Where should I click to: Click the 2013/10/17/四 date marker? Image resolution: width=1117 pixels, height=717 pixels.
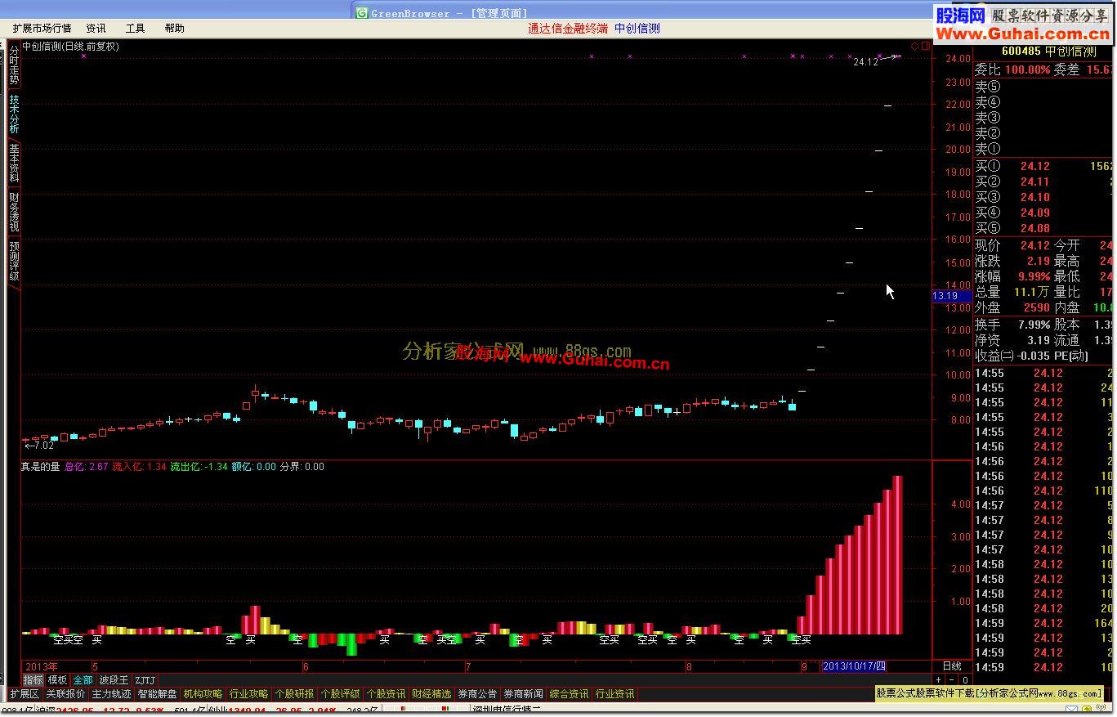(854, 666)
